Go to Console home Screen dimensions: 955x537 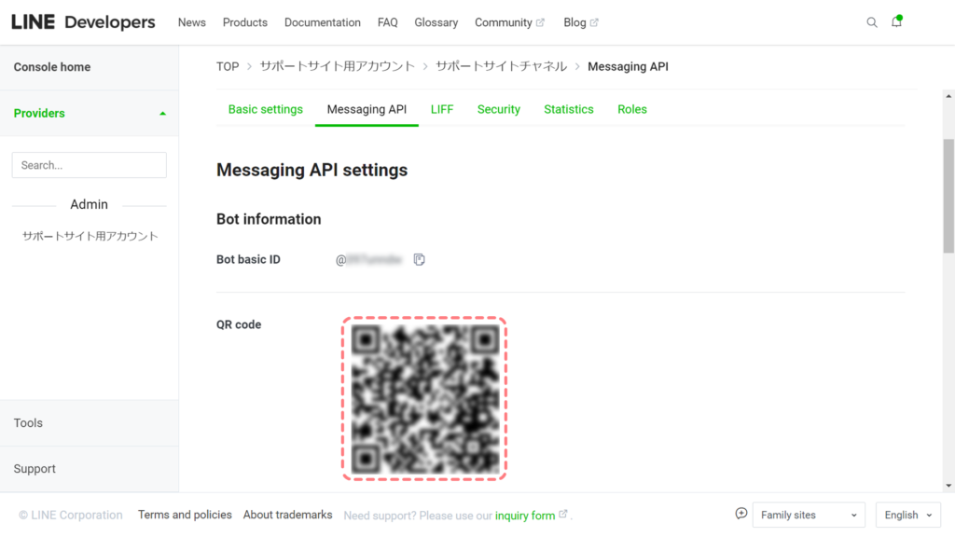pyautogui.click(x=90, y=67)
